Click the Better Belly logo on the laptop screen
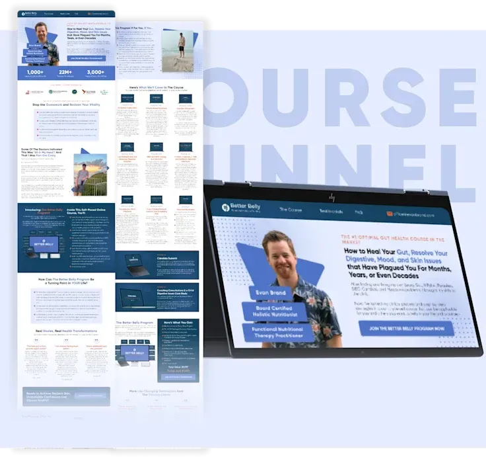The image size is (486, 459). click(241, 207)
